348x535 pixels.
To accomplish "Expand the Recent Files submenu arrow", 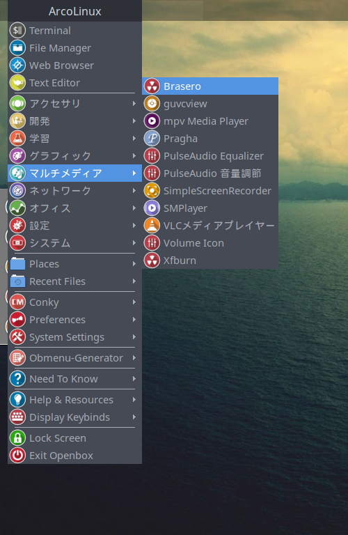I will 134,281.
